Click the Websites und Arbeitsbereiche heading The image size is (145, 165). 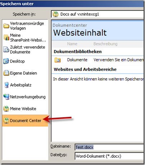[85, 69]
